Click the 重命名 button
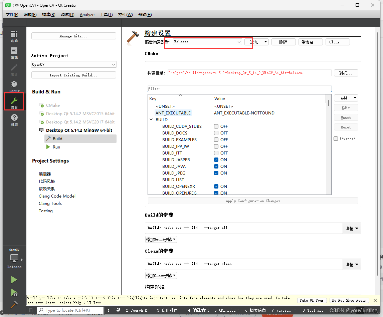 (311, 42)
